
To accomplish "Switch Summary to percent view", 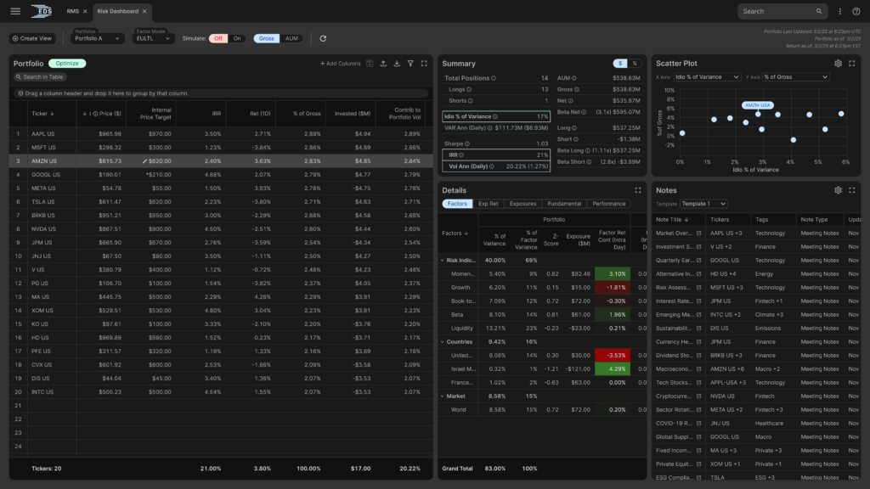I will pyautogui.click(x=634, y=64).
